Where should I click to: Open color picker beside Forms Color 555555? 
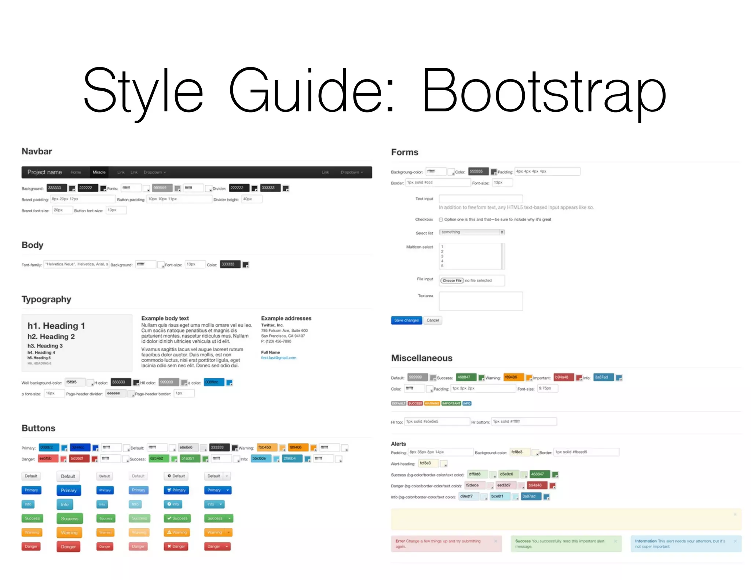point(494,172)
